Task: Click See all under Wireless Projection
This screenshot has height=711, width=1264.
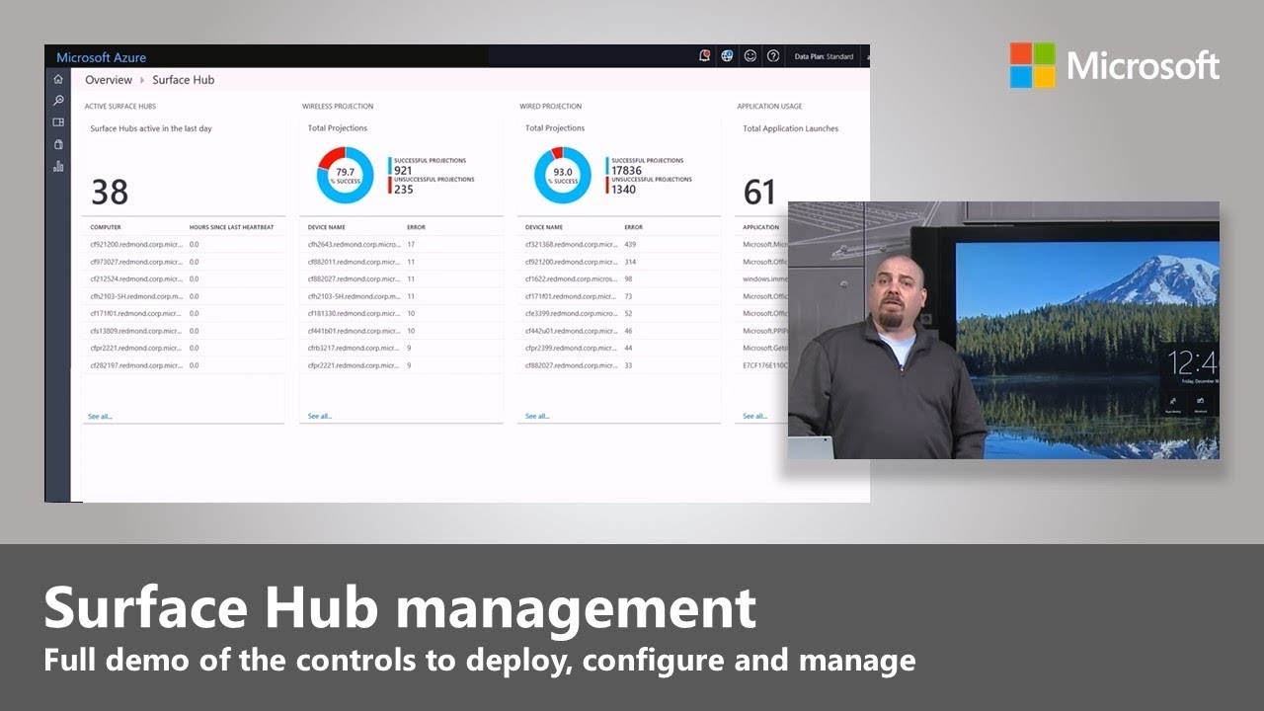Action: click(x=320, y=417)
